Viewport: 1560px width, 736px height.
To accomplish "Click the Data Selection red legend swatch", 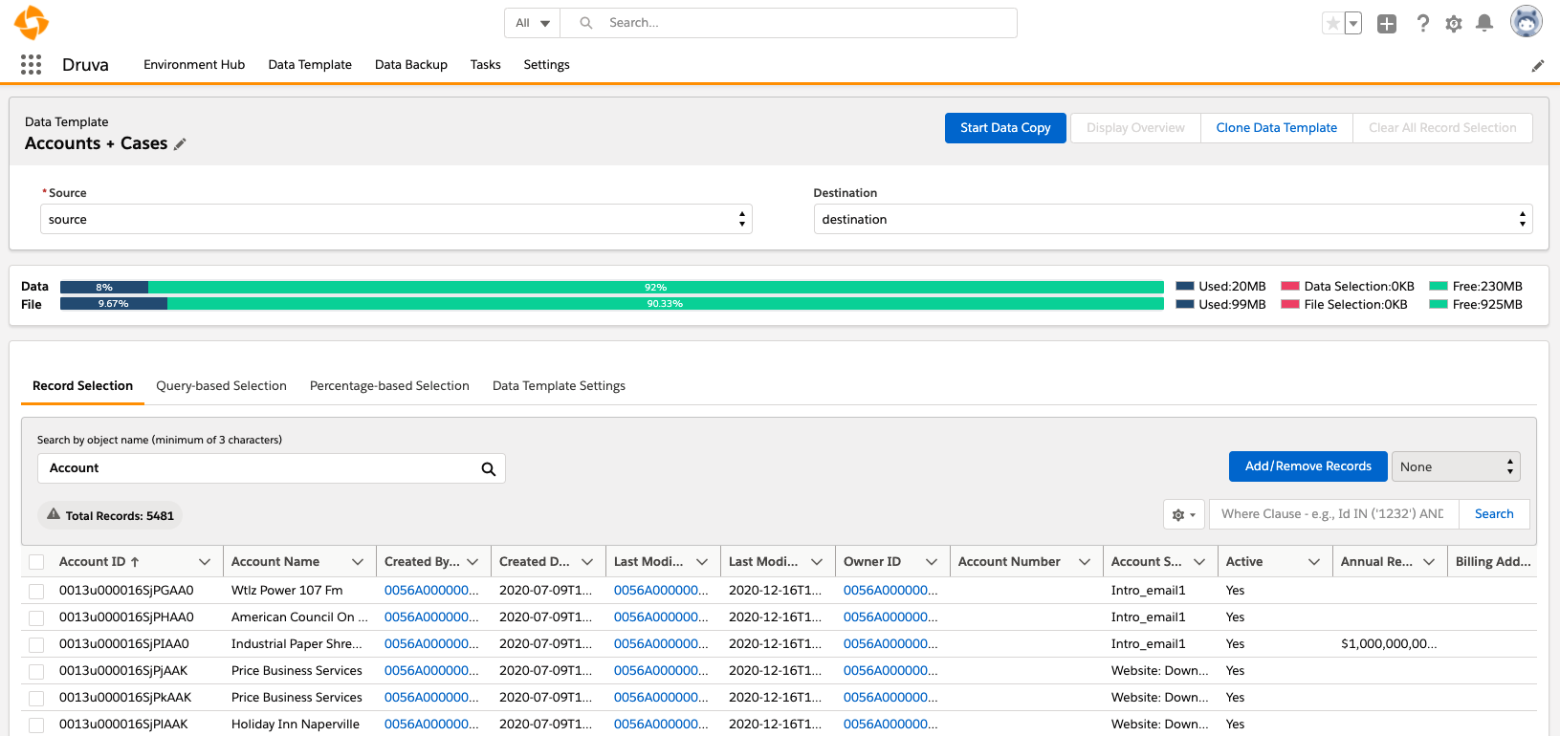I will click(x=1289, y=286).
